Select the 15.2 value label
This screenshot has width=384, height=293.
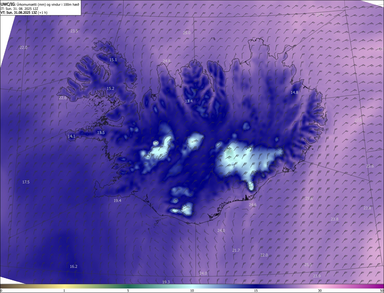(110, 89)
